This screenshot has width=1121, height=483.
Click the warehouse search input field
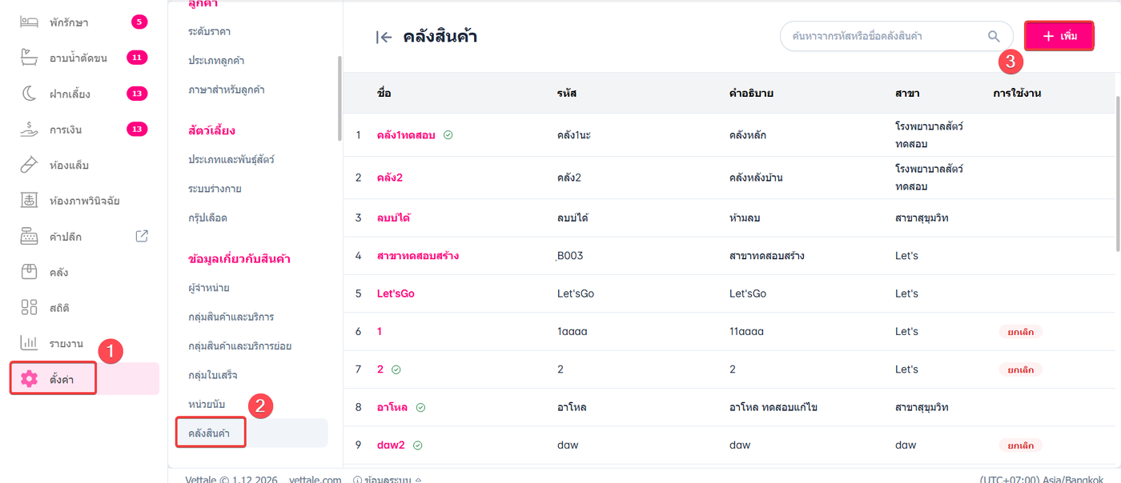885,36
